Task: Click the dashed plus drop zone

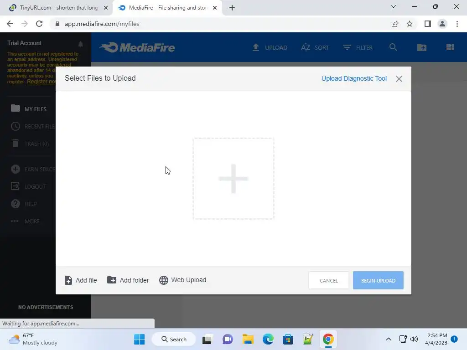Action: click(x=233, y=179)
